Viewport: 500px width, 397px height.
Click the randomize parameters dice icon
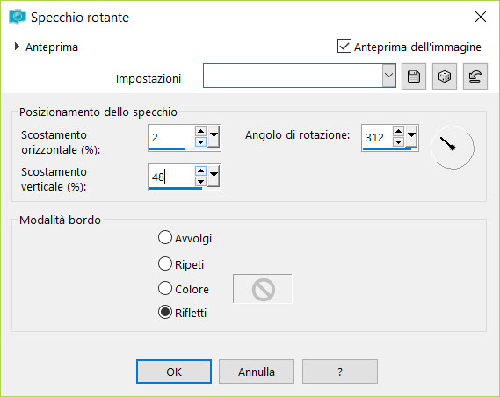point(444,76)
